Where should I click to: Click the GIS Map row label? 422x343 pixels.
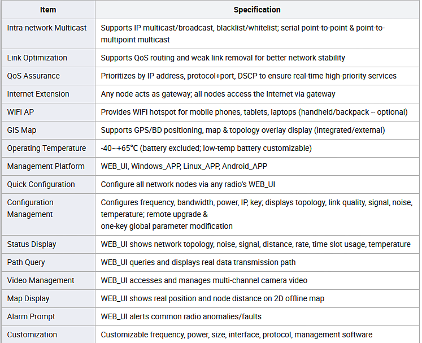click(x=21, y=131)
